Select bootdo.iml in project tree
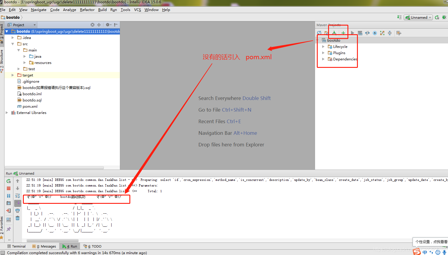This screenshot has width=448, height=255. pyautogui.click(x=29, y=94)
